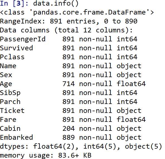The image size is (165, 159).
Task: Click the data.info() code text
Action: (56, 3)
